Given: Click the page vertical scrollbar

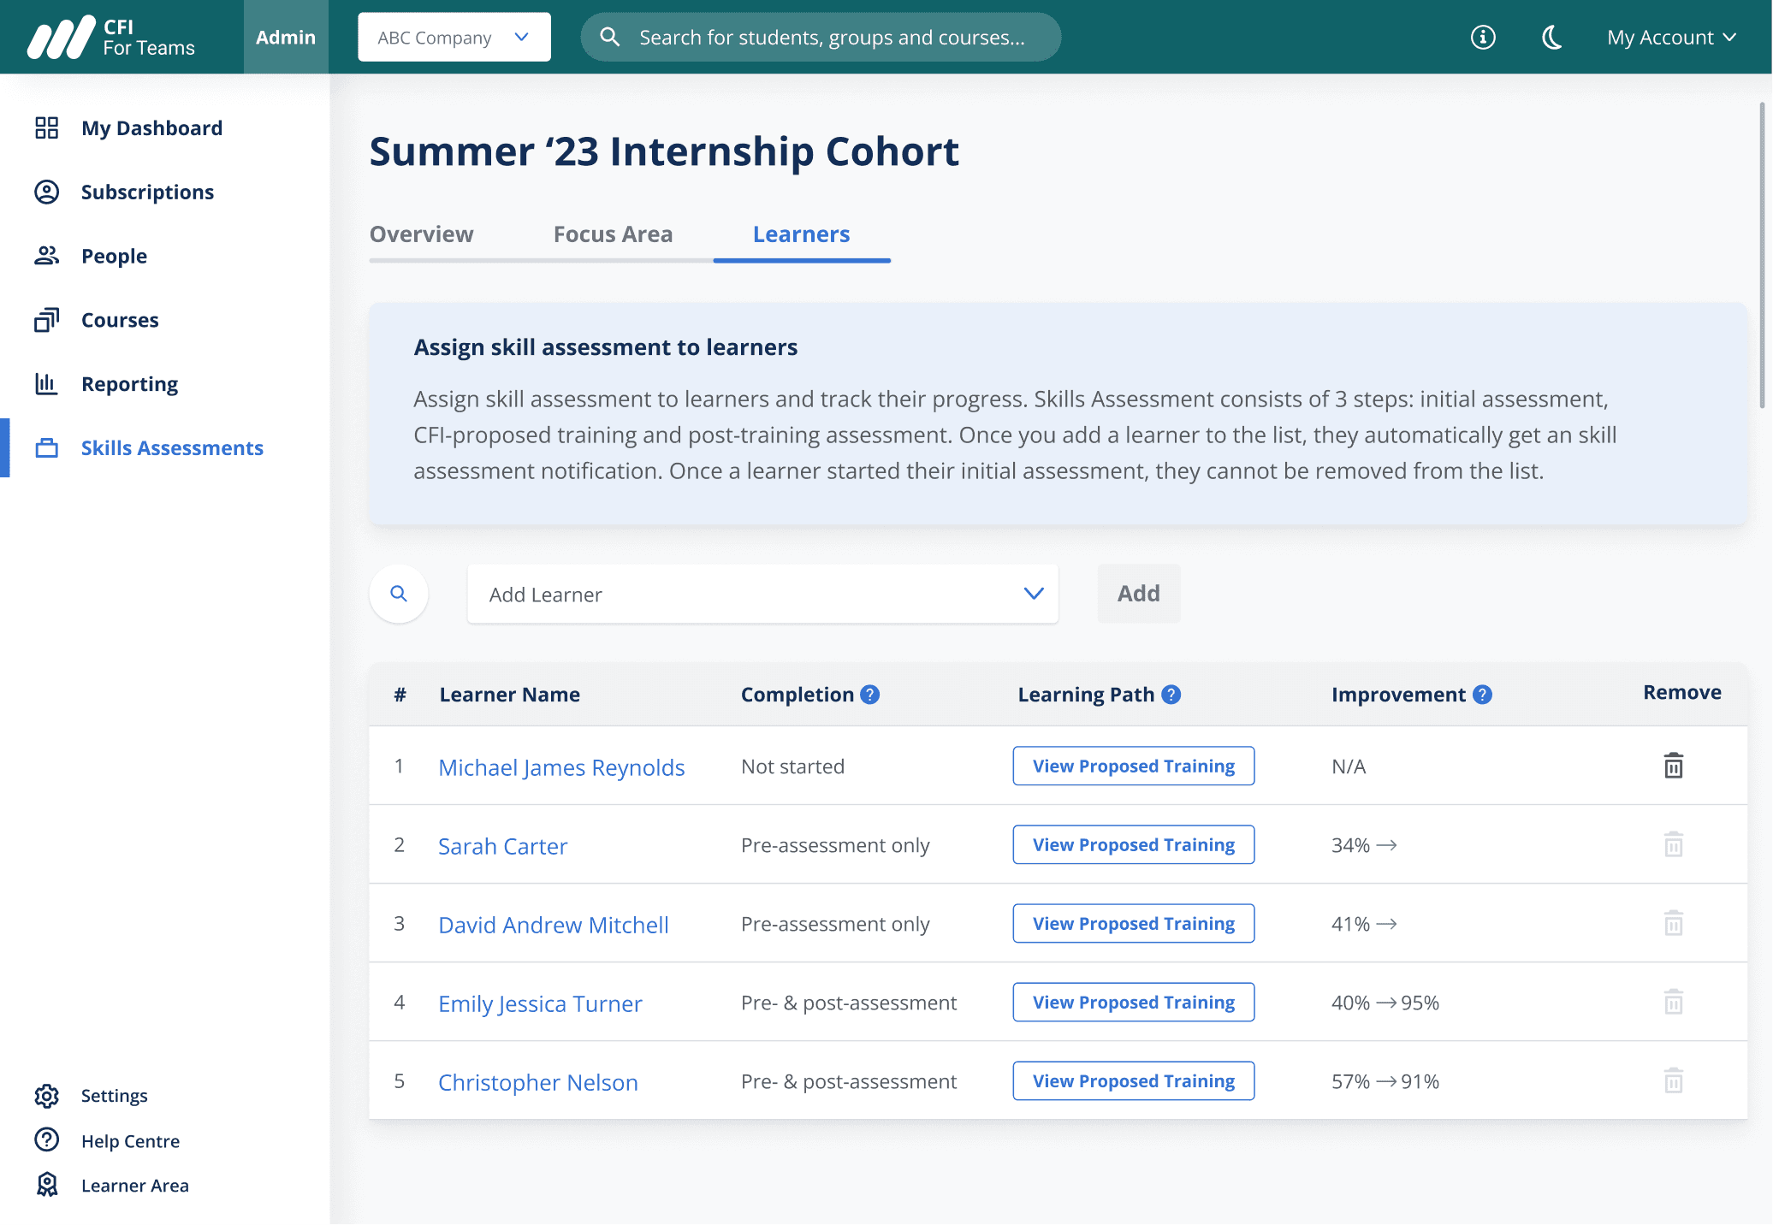Looking at the screenshot, I should [1763, 257].
